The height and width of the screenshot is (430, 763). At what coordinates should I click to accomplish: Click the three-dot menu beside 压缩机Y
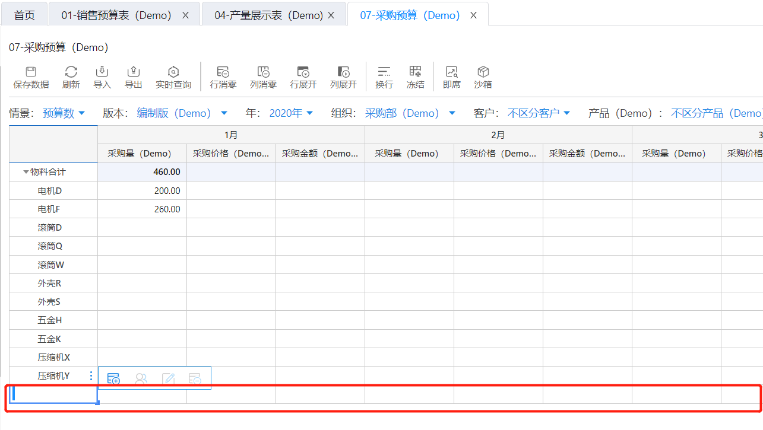click(91, 375)
